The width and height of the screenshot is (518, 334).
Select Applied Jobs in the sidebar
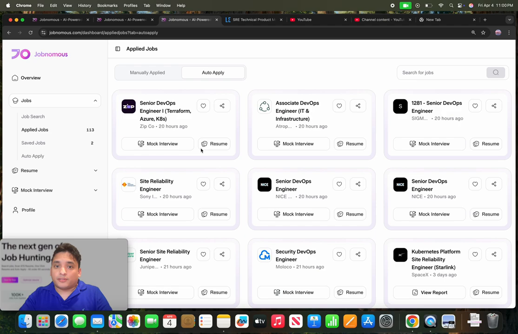click(x=35, y=129)
